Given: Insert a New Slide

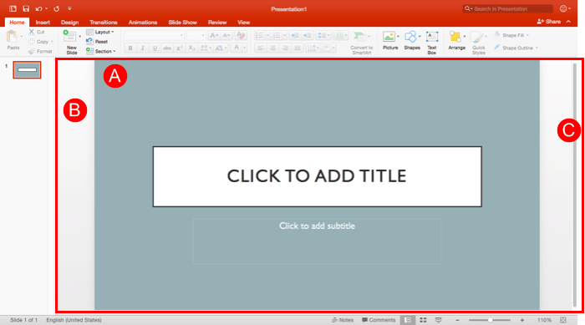Looking at the screenshot, I should [71, 42].
